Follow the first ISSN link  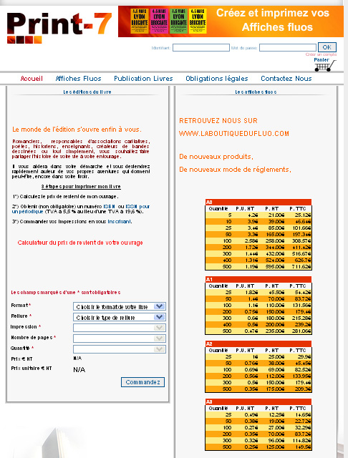110,207
